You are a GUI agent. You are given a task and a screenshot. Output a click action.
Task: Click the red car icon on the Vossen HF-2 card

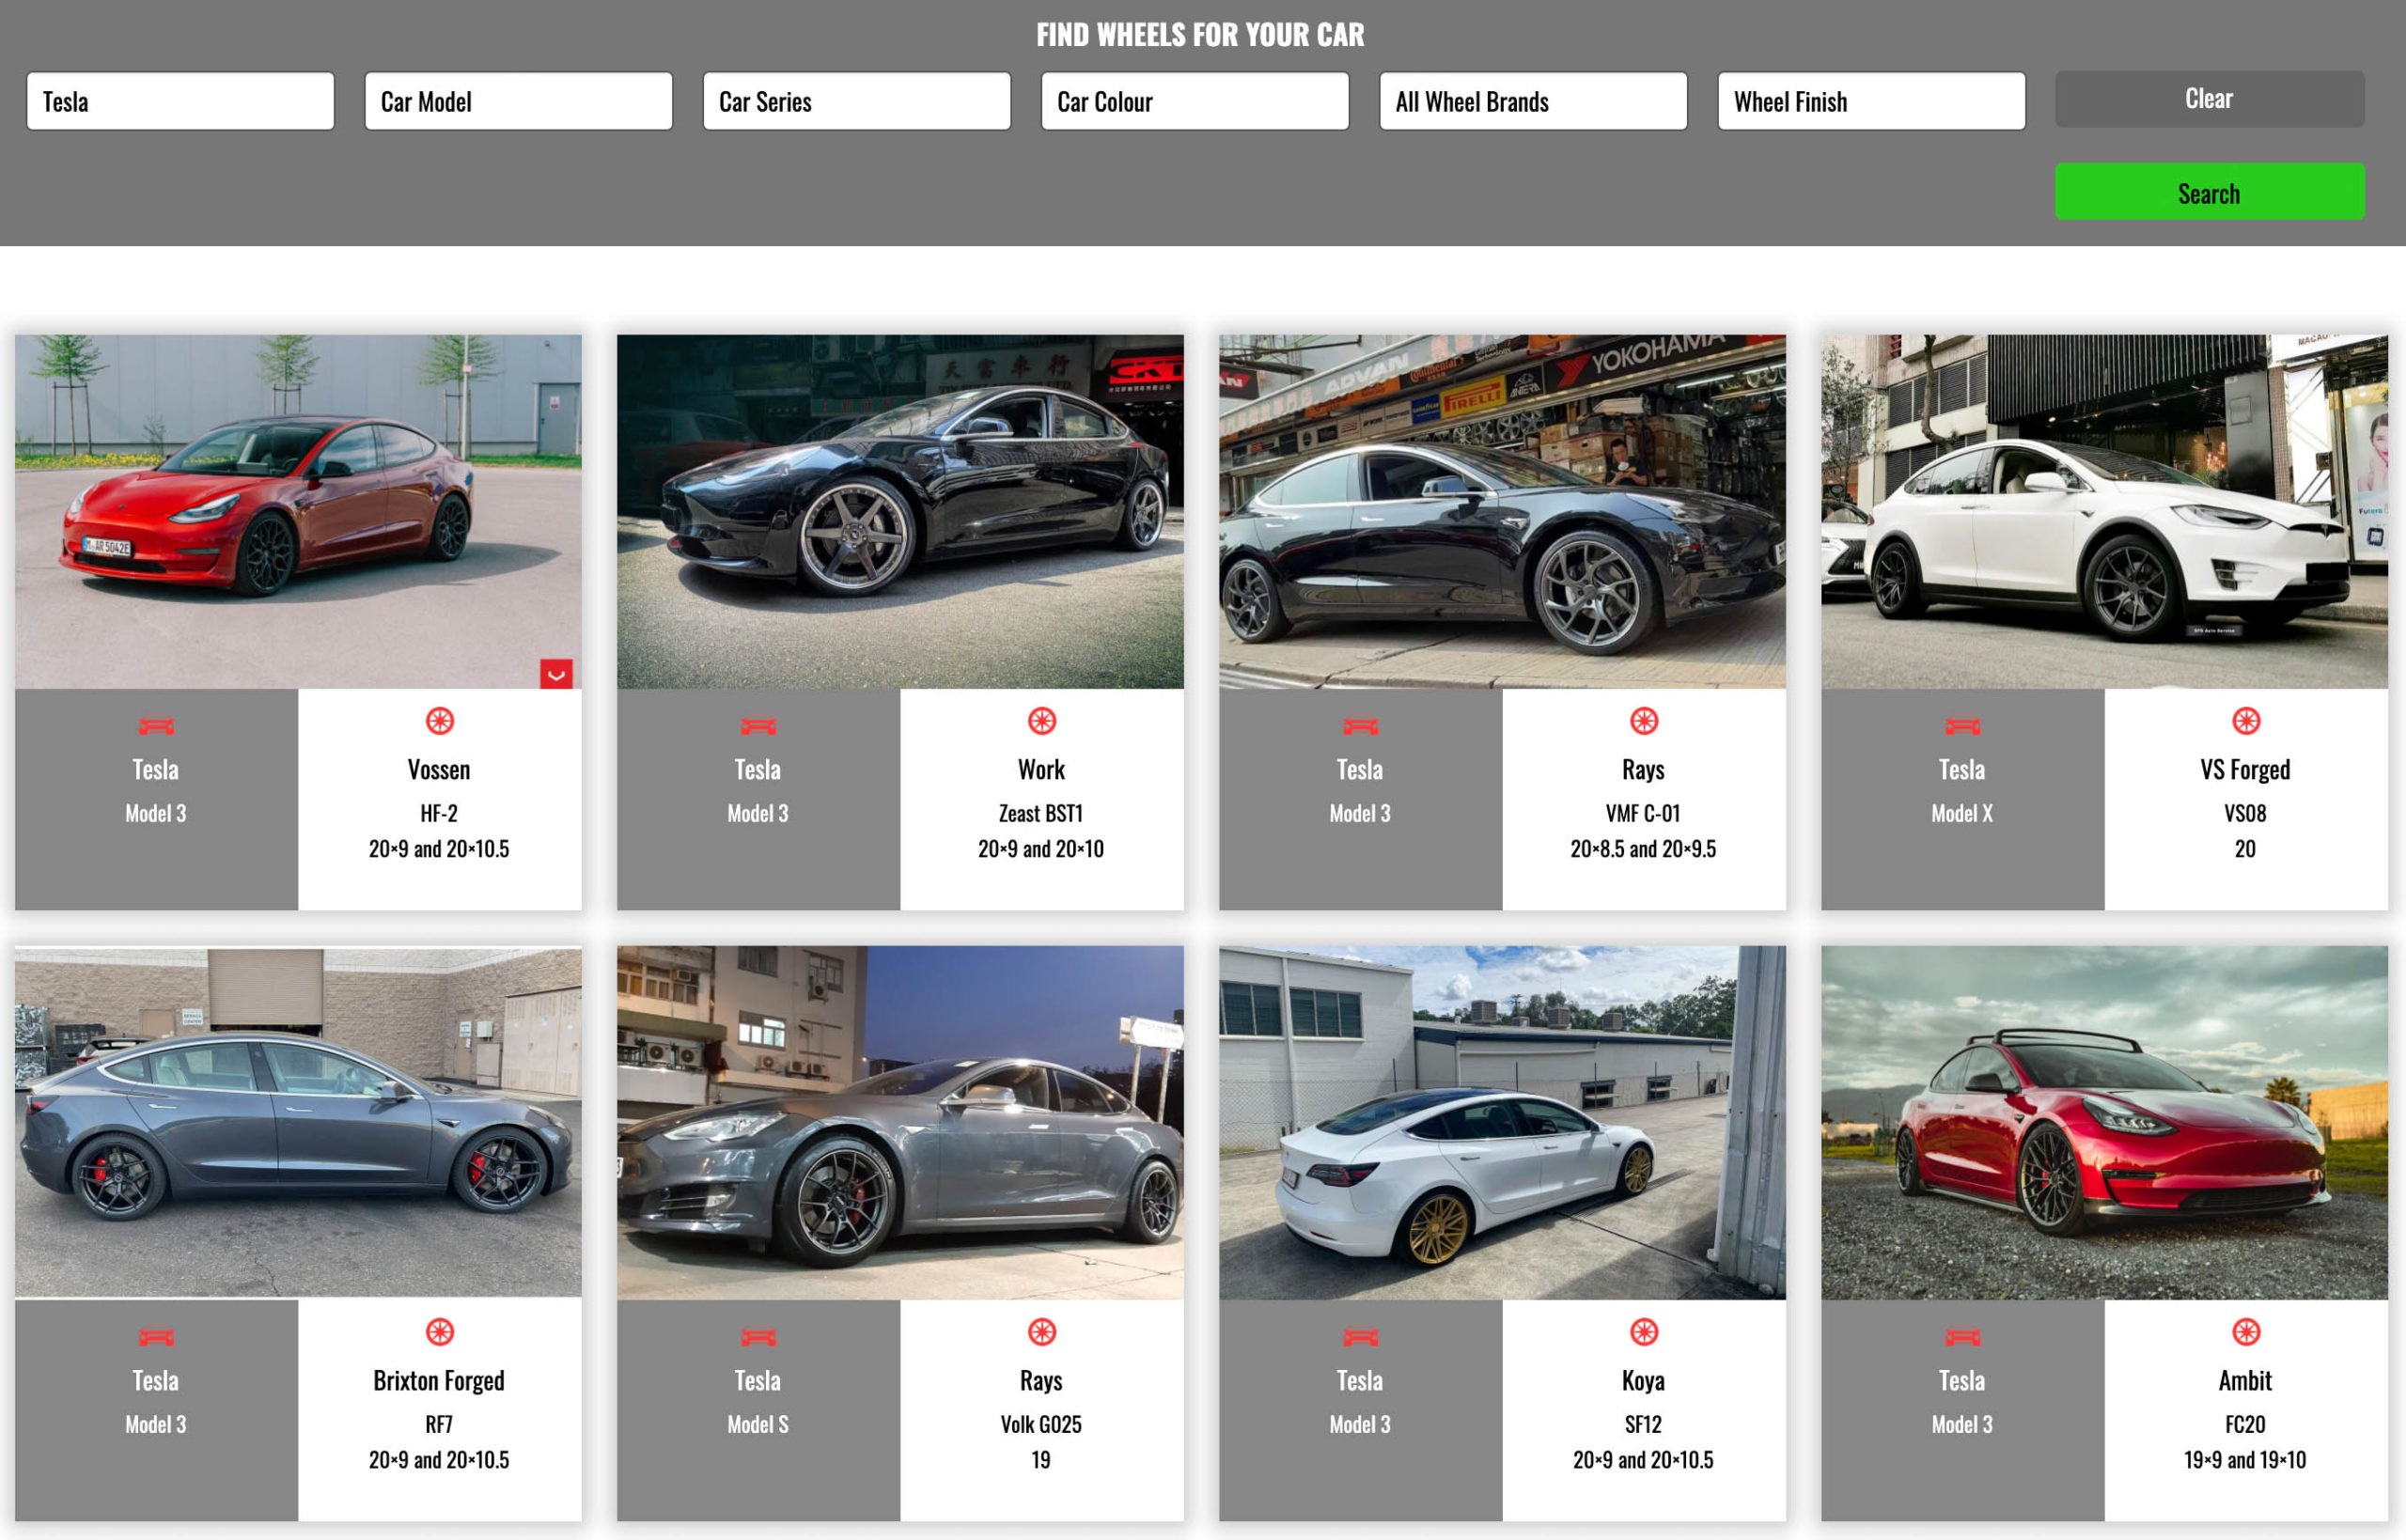pos(156,726)
